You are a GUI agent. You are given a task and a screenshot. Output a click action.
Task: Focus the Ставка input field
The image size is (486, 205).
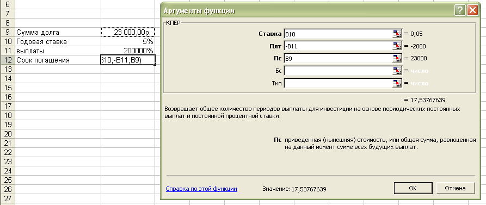pos(338,34)
